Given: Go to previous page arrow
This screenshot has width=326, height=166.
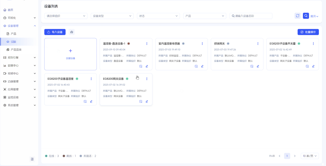Looking at the screenshot, I should point(280,156).
